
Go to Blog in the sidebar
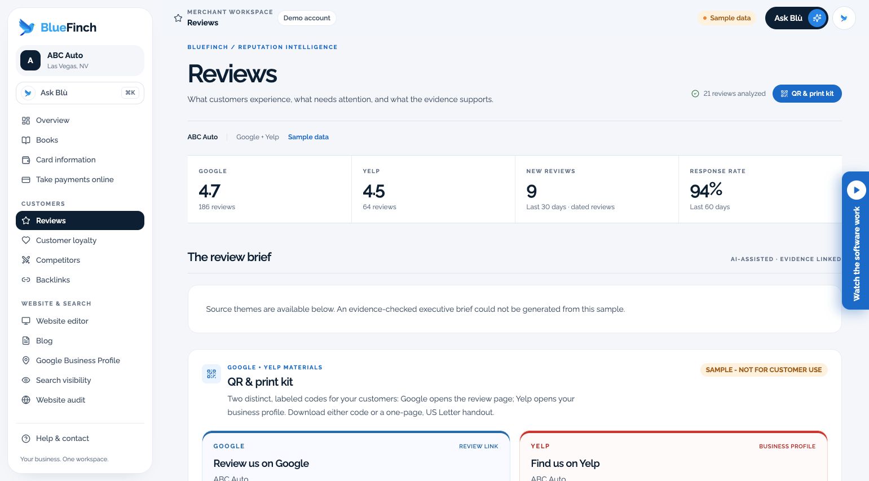80,341
